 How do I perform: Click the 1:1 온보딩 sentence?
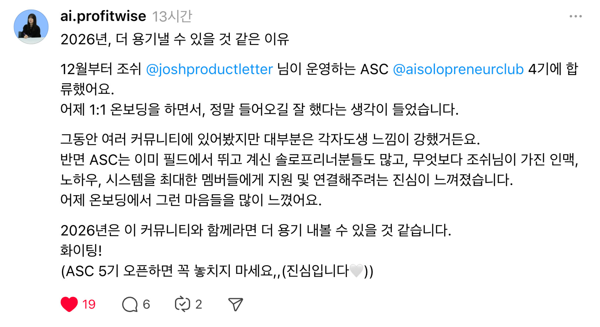259,111
